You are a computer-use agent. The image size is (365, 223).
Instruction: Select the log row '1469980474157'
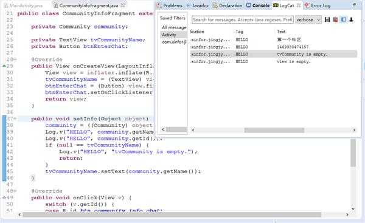273,47
